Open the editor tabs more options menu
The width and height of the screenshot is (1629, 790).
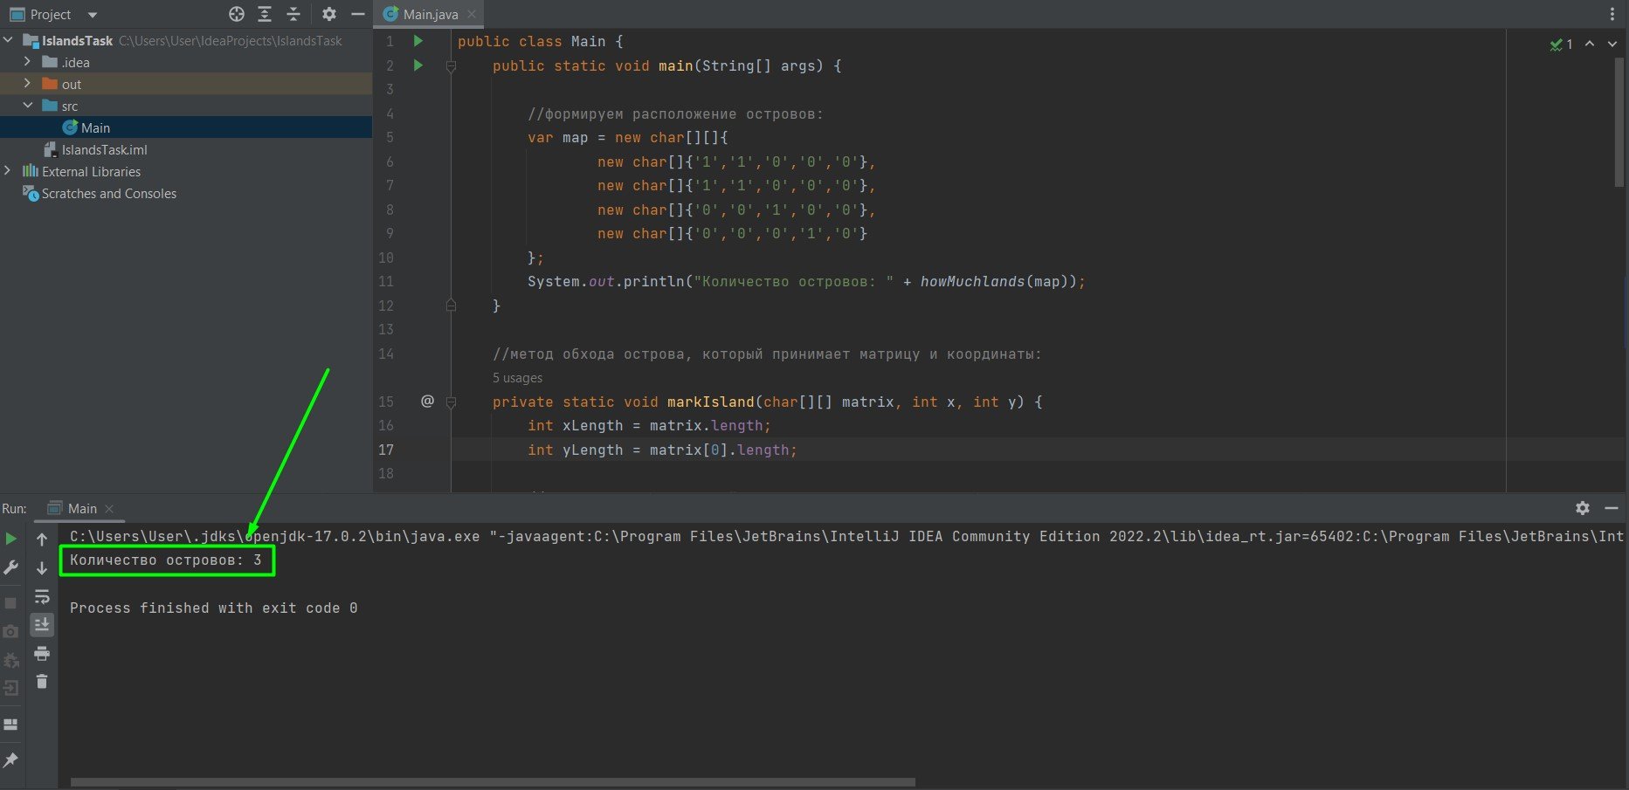click(1612, 14)
